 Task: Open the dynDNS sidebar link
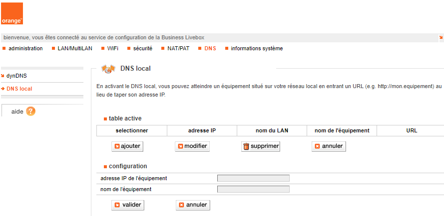coord(16,76)
